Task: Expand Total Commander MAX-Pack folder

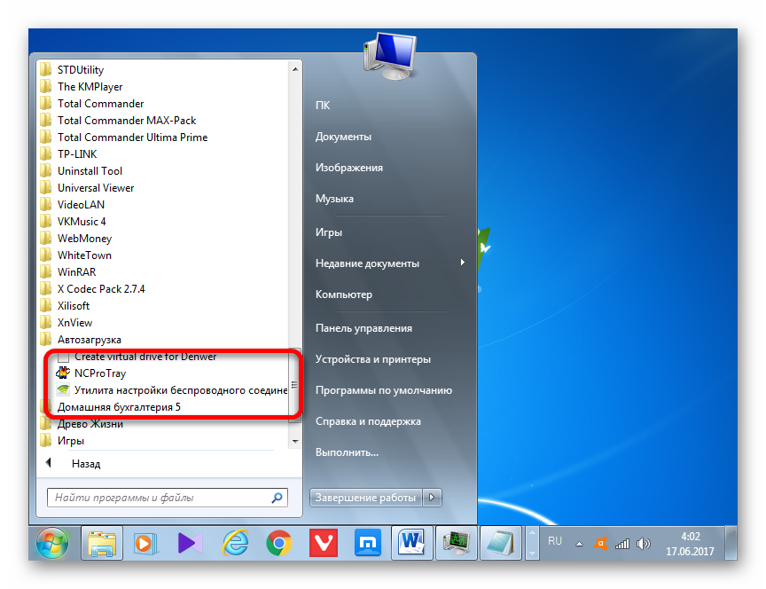Action: [x=118, y=121]
